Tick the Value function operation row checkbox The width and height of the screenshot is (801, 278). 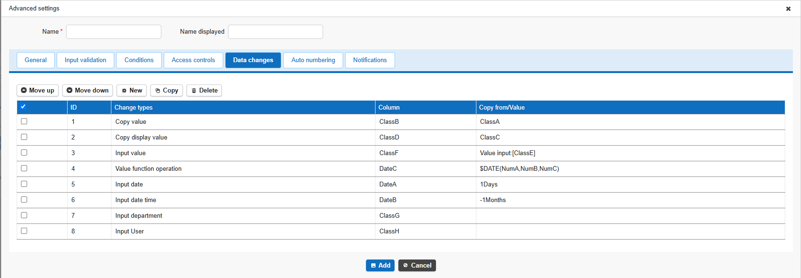[x=24, y=168]
